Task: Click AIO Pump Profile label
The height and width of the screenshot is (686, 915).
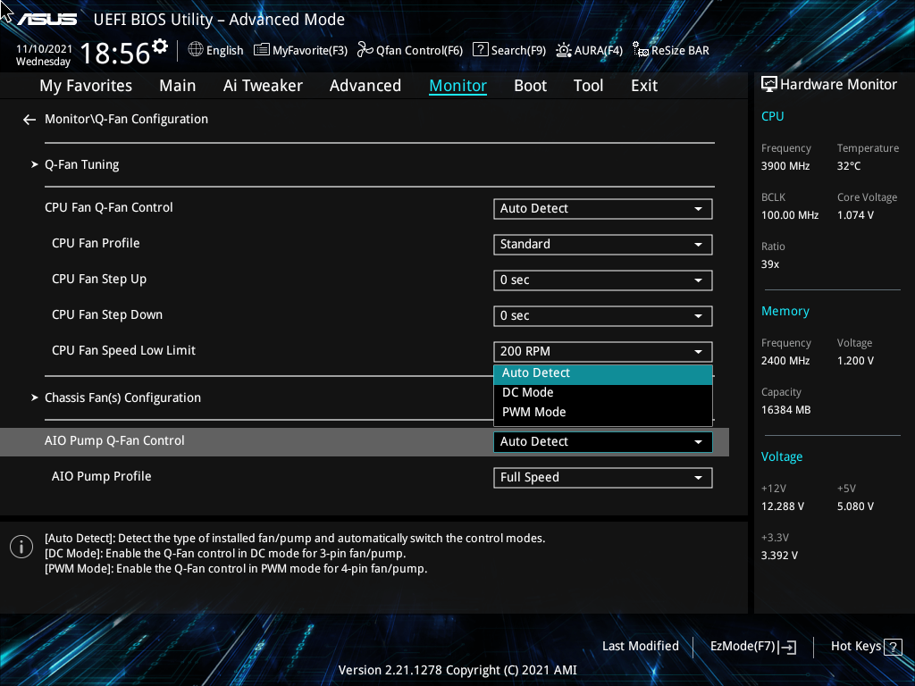Action: click(x=102, y=477)
